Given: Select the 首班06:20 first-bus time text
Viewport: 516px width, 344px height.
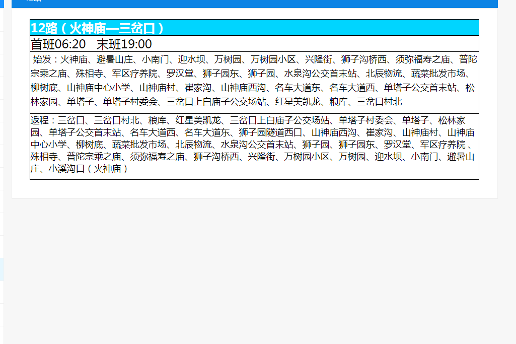Looking at the screenshot, I should click(x=58, y=44).
